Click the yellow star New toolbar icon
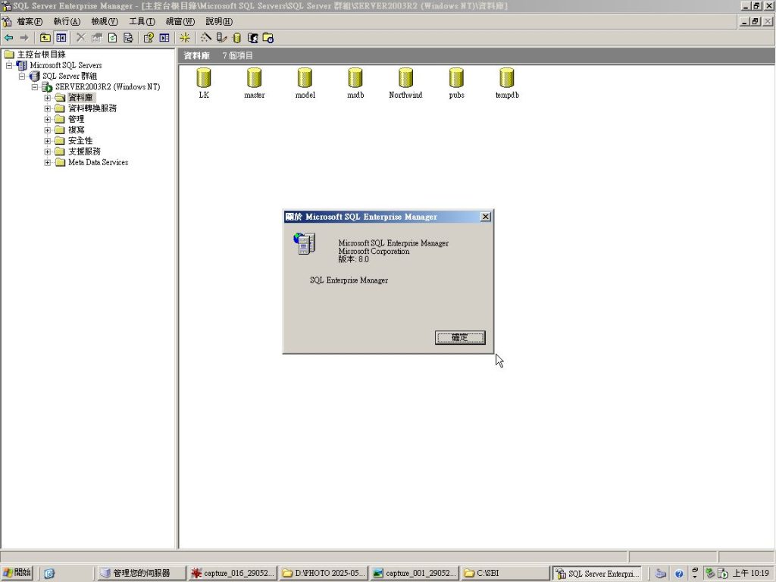The height and width of the screenshot is (582, 776). (x=185, y=37)
